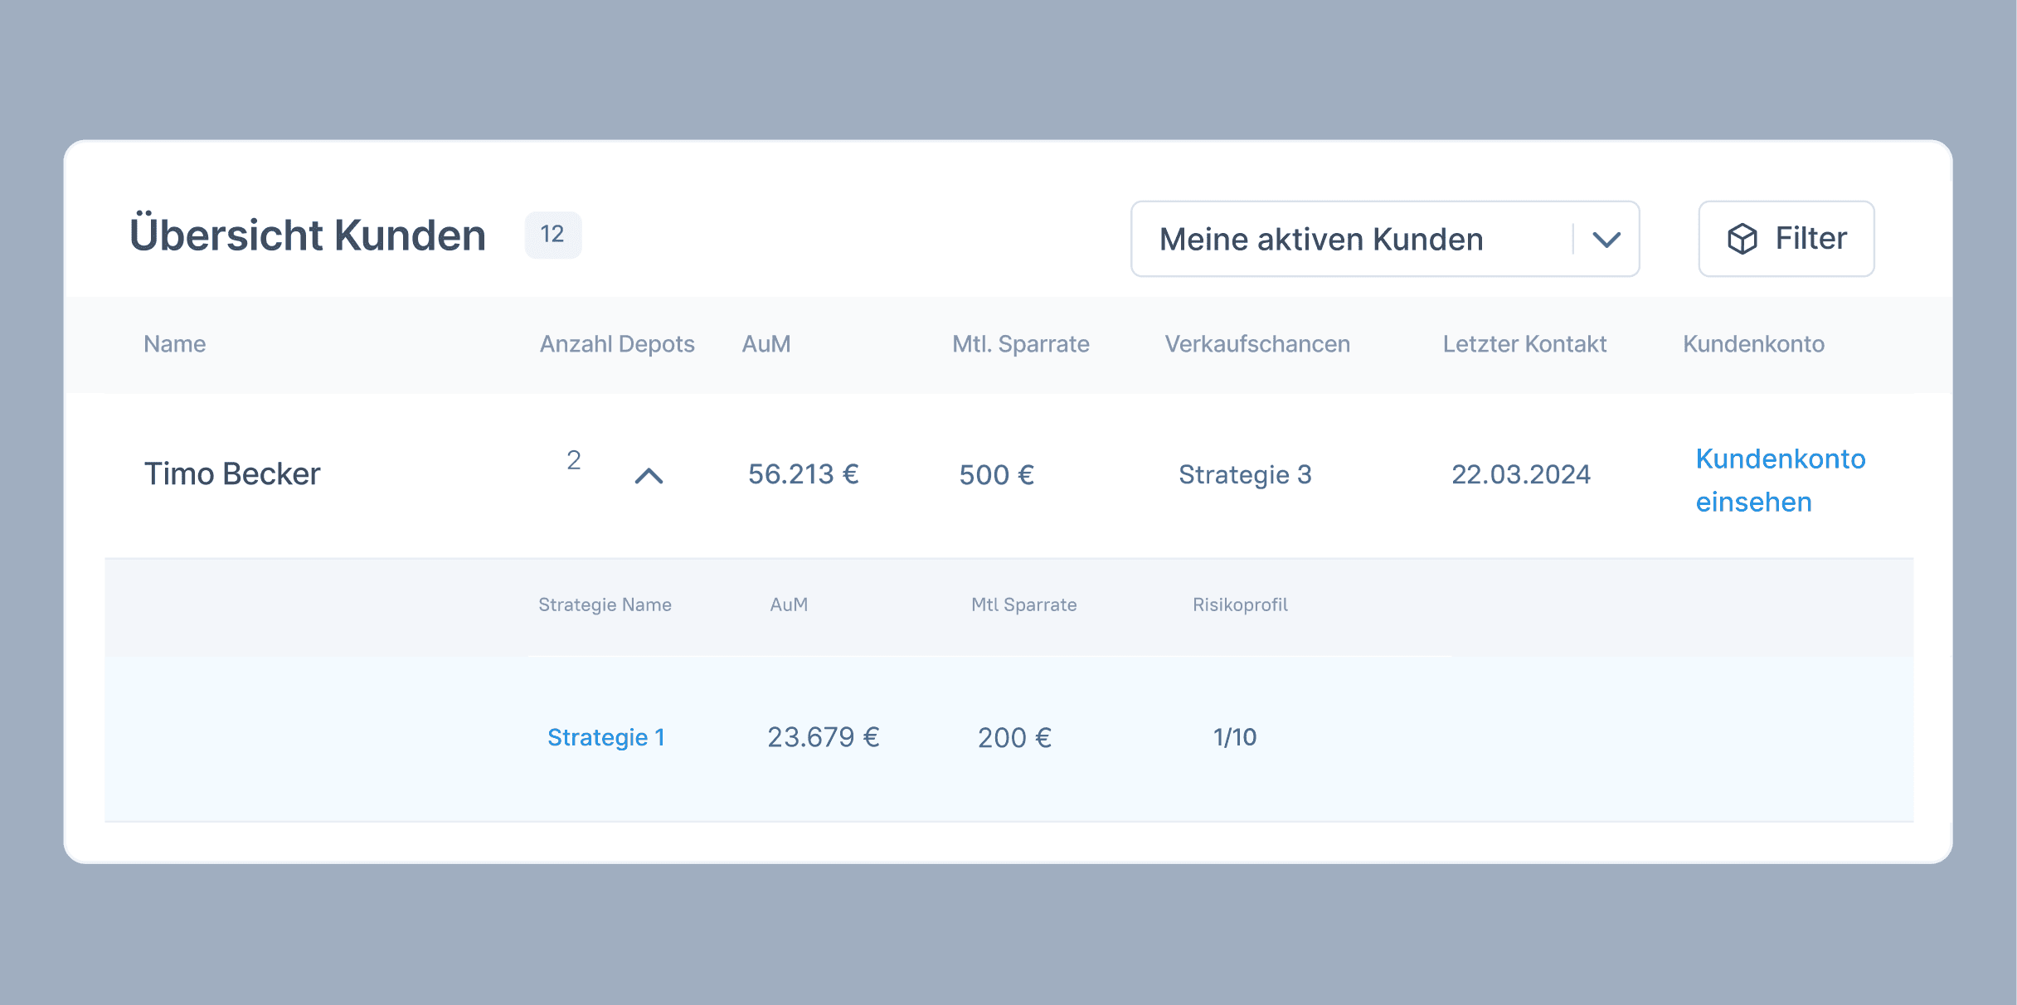Click the Strategie 3 sales opportunity
The width and height of the screenshot is (2017, 1005).
[x=1245, y=474]
